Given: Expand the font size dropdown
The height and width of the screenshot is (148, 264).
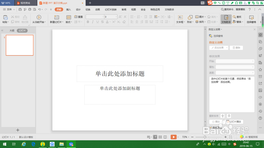Looking at the screenshot, I should pos(116,17).
